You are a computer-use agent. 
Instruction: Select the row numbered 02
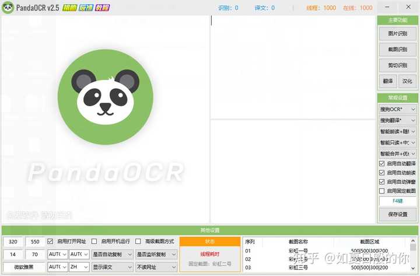326,259
